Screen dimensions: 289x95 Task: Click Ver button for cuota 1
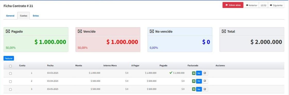click(199, 73)
